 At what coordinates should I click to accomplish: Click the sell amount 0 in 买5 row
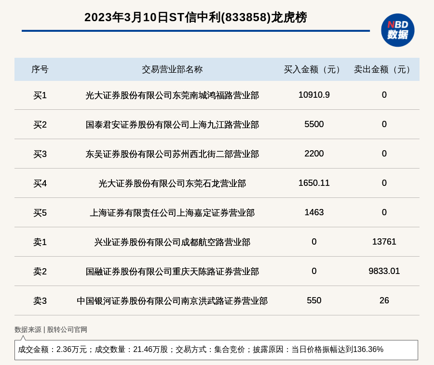384,212
